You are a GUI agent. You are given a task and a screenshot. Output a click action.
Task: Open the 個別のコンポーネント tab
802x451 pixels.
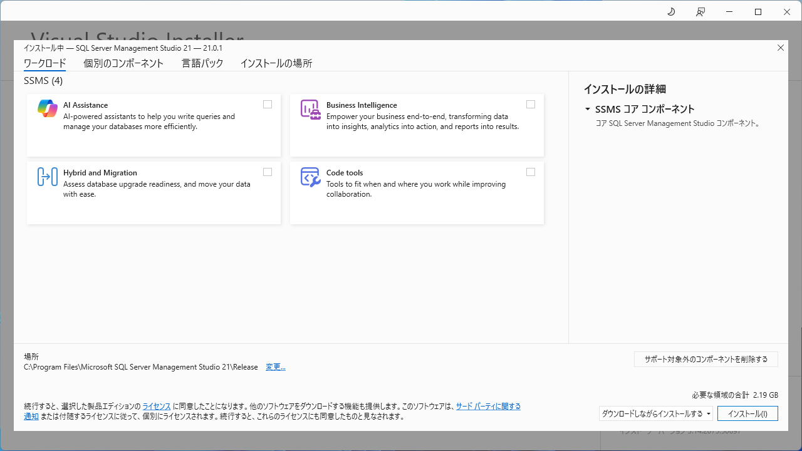pos(123,63)
